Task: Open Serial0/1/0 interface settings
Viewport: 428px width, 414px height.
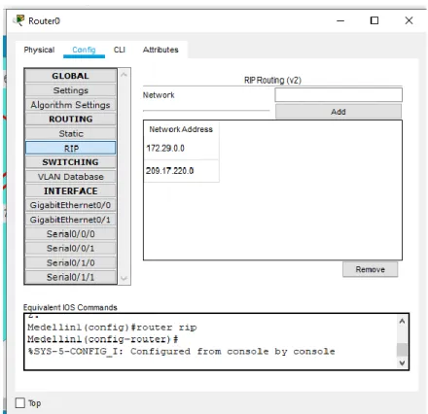Action: point(70,262)
